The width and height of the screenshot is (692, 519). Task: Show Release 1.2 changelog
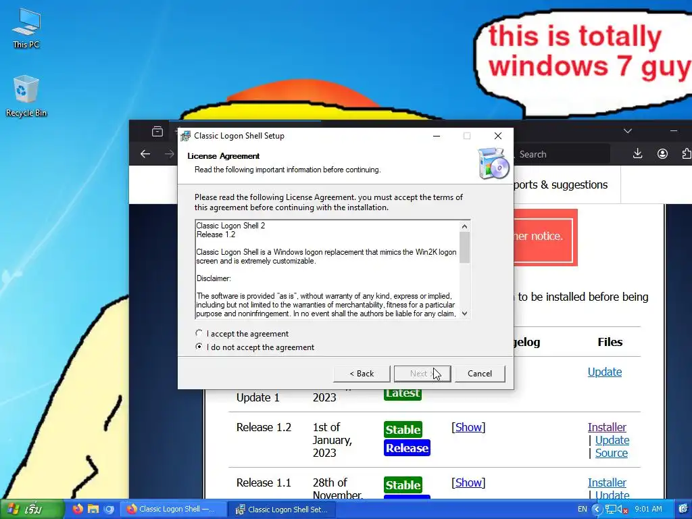pos(468,427)
